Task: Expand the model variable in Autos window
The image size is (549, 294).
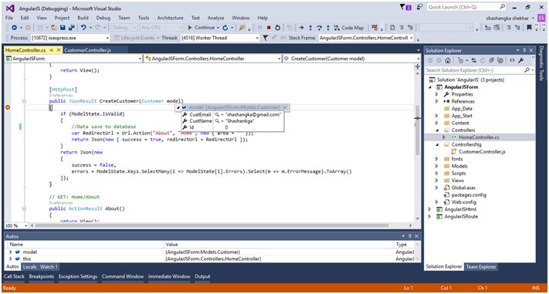Action: click(x=11, y=252)
